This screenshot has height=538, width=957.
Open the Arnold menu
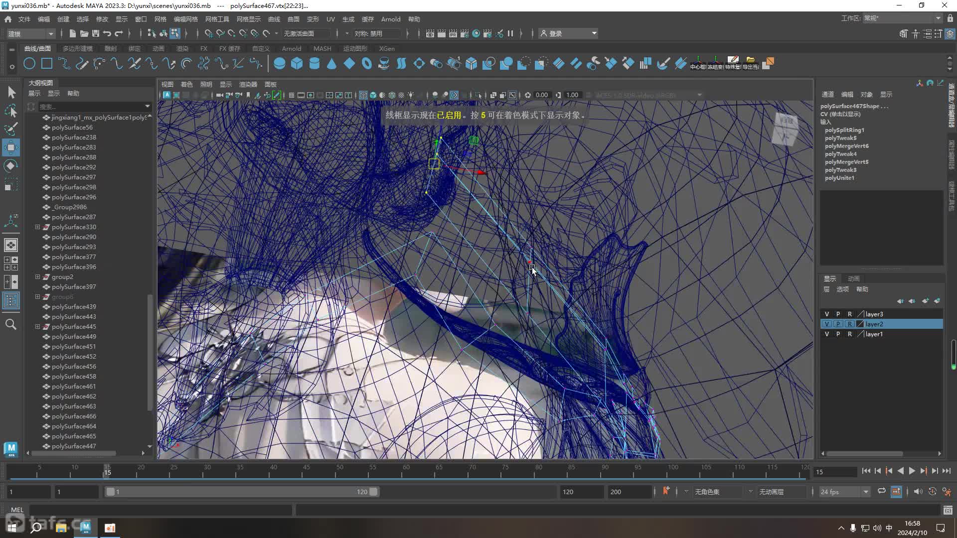pyautogui.click(x=391, y=19)
